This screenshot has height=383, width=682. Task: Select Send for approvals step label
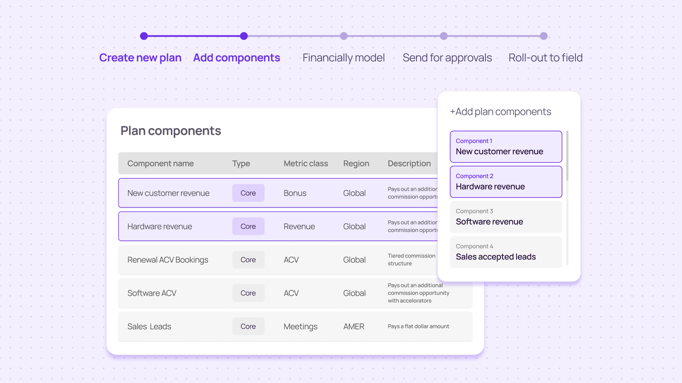[447, 58]
